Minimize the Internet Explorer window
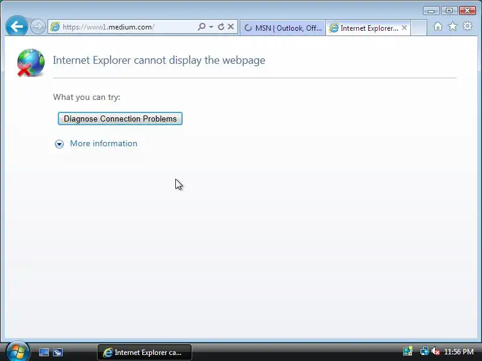The height and width of the screenshot is (361, 482). click(431, 11)
